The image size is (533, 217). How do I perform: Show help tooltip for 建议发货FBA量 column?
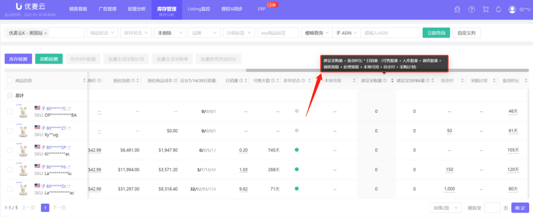click(427, 81)
